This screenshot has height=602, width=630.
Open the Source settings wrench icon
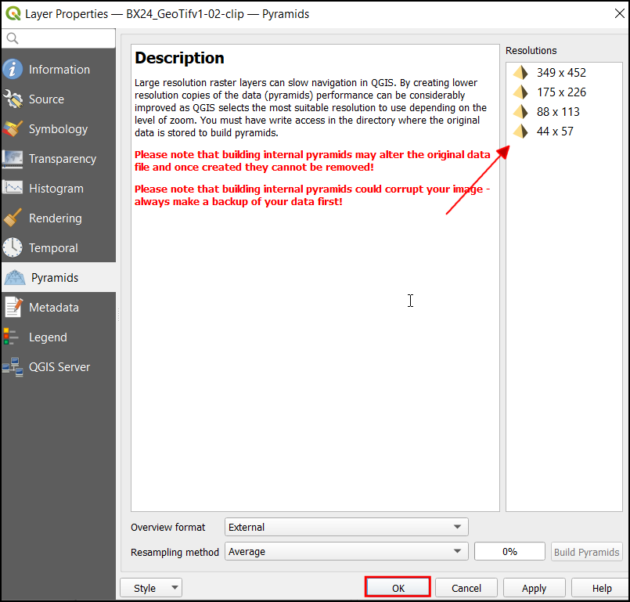click(x=13, y=99)
